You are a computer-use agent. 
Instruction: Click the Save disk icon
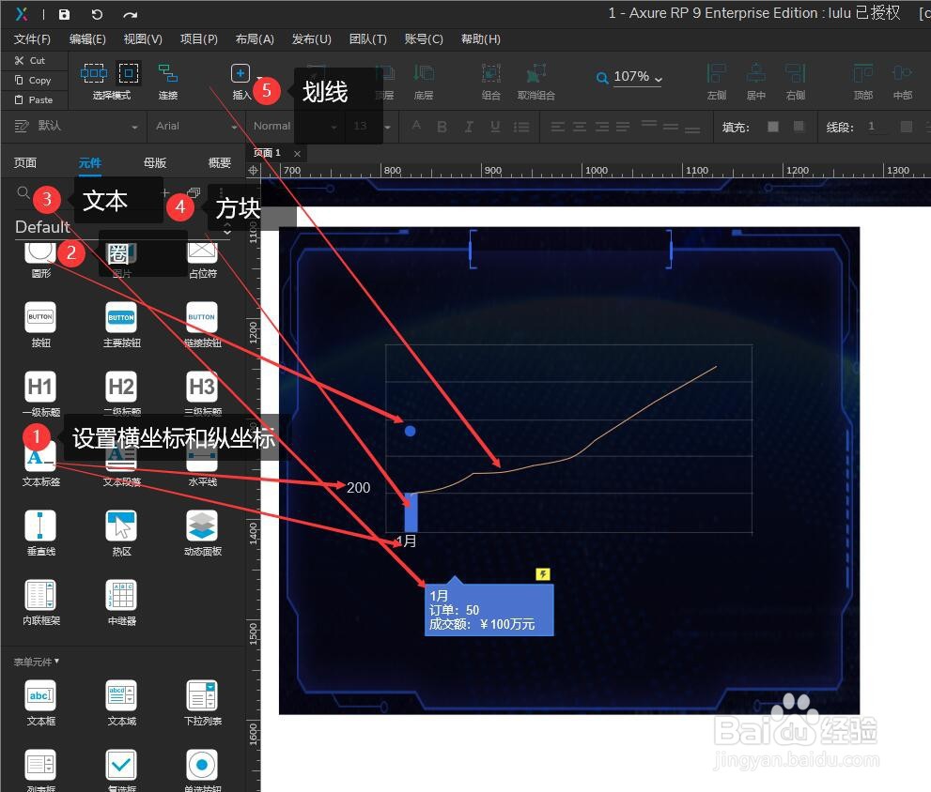(x=64, y=14)
